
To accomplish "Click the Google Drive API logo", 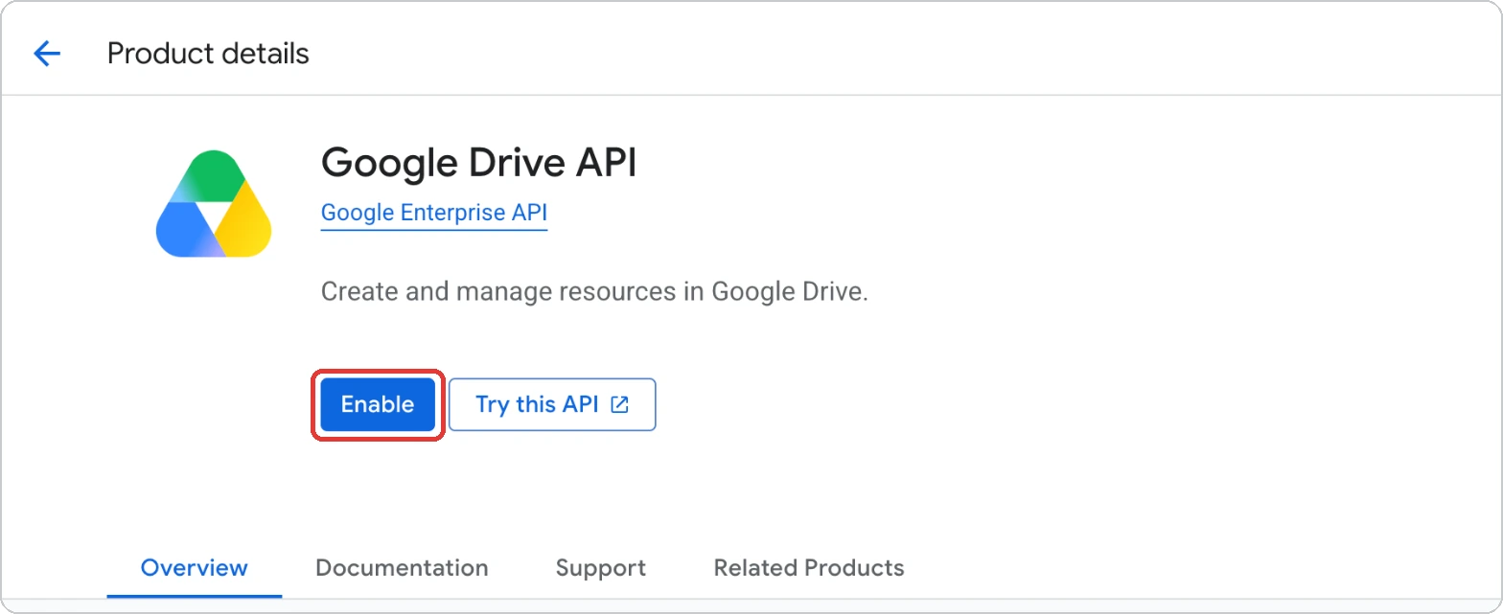I will [214, 204].
